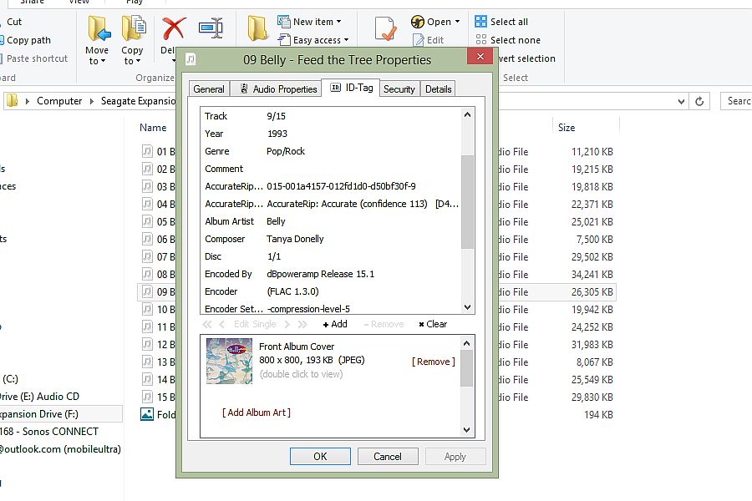Open the address bar history dropdown
The width and height of the screenshot is (752, 501).
pyautogui.click(x=682, y=101)
